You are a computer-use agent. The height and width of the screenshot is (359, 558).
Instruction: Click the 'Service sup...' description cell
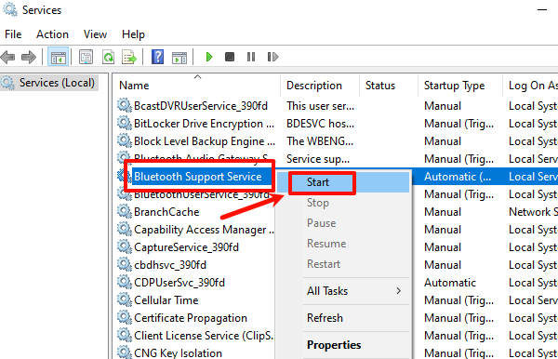318,159
